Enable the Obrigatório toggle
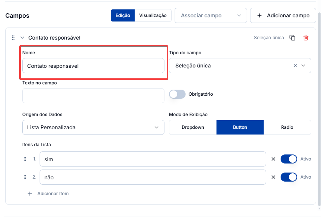 177,94
